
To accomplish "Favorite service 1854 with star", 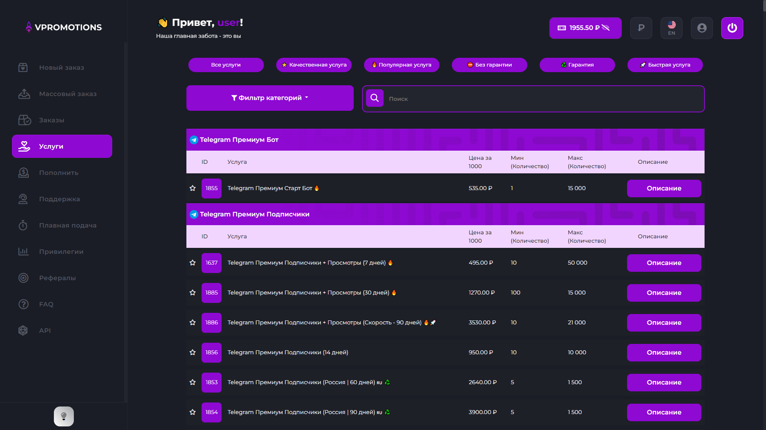I will [x=192, y=412].
